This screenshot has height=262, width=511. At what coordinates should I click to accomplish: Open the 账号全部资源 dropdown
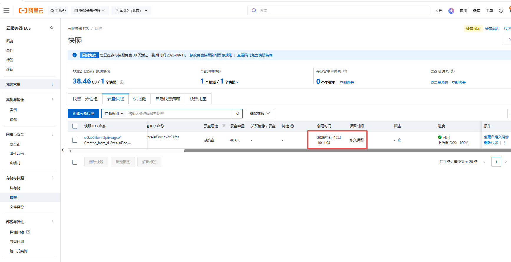pos(90,11)
